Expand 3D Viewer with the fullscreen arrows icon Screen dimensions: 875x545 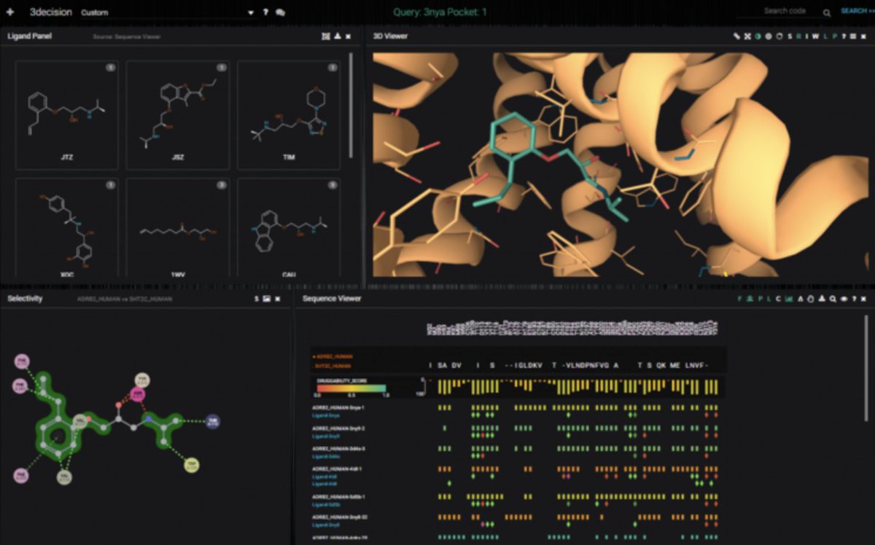pyautogui.click(x=747, y=36)
